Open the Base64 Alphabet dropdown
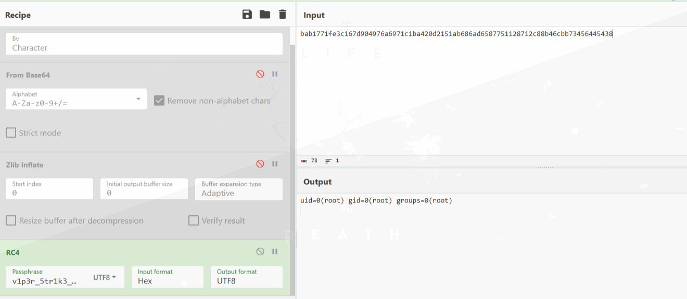Screen dimensions: 687x299 pyautogui.click(x=76, y=99)
